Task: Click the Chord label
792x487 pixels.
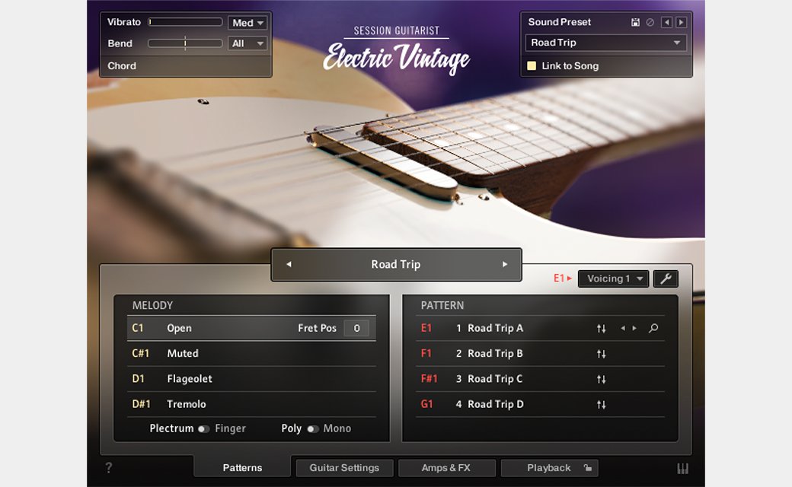Action: click(122, 65)
